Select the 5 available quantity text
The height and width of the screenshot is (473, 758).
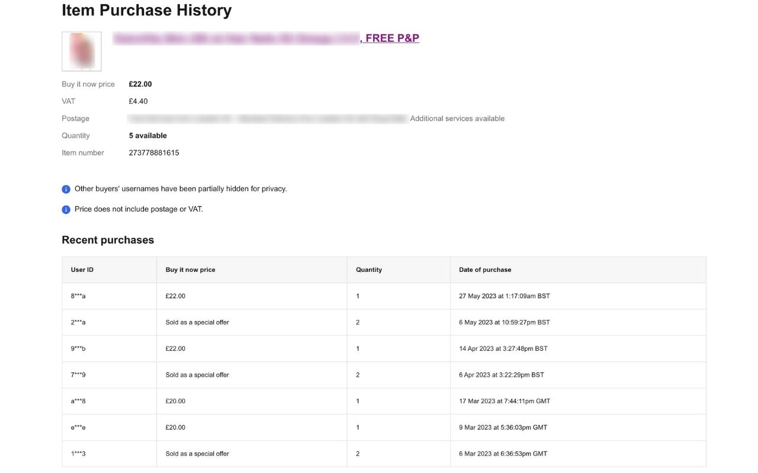pos(147,135)
